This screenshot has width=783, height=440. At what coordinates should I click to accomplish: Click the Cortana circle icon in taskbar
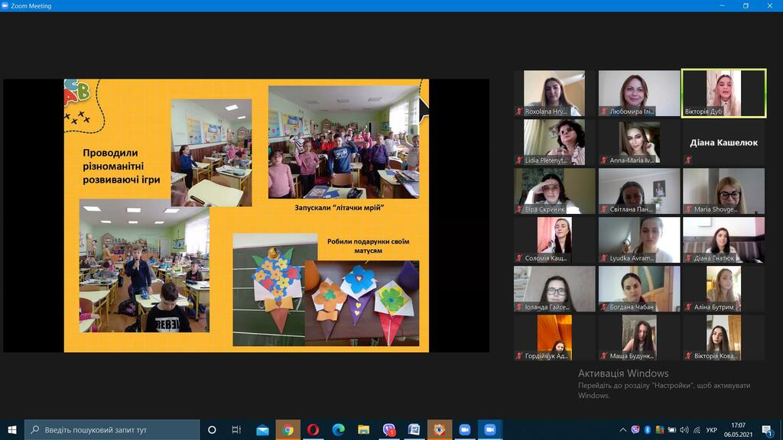click(x=212, y=429)
